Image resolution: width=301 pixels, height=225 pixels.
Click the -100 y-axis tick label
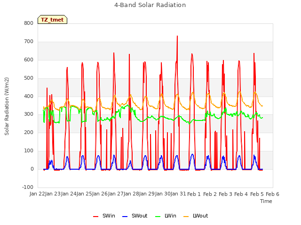click(x=28, y=187)
